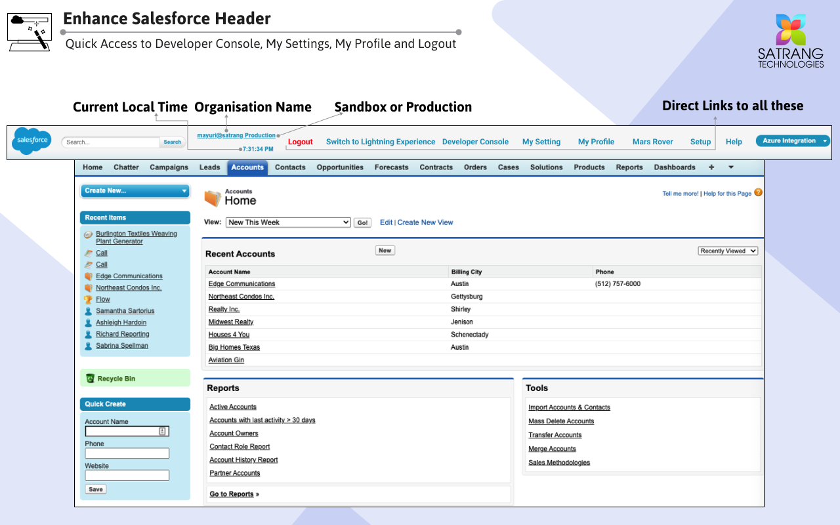This screenshot has width=840, height=525.
Task: Click the activity icon beside the first Call
Action: pyautogui.click(x=87, y=253)
